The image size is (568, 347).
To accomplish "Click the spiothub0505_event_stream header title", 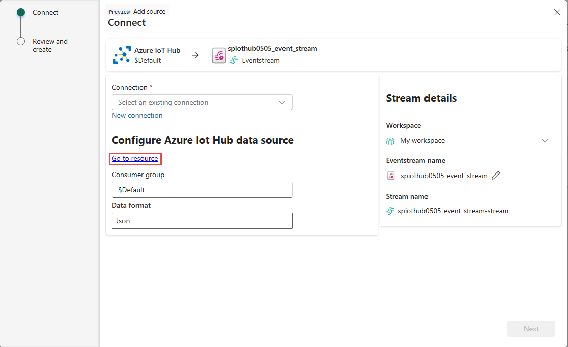I will (272, 49).
